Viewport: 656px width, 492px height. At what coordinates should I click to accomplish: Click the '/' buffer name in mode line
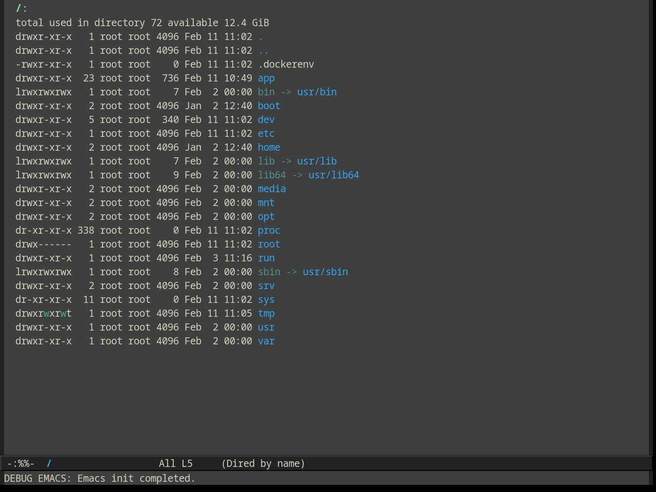click(49, 464)
